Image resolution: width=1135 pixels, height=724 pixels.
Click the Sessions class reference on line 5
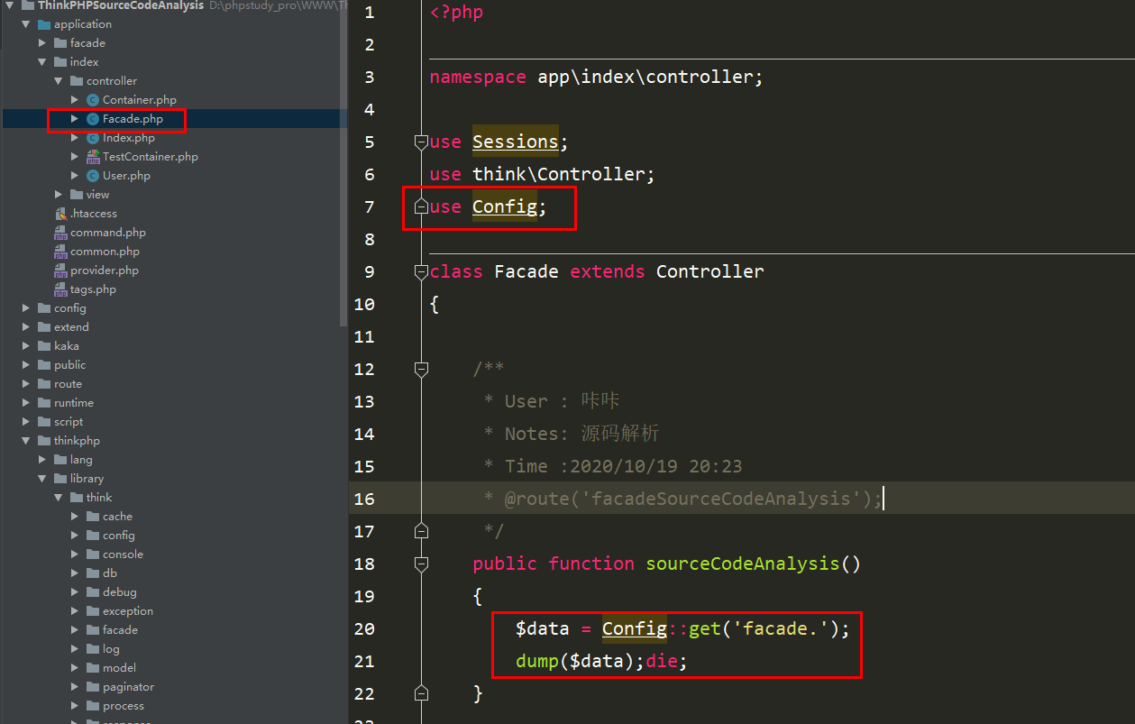click(x=516, y=142)
